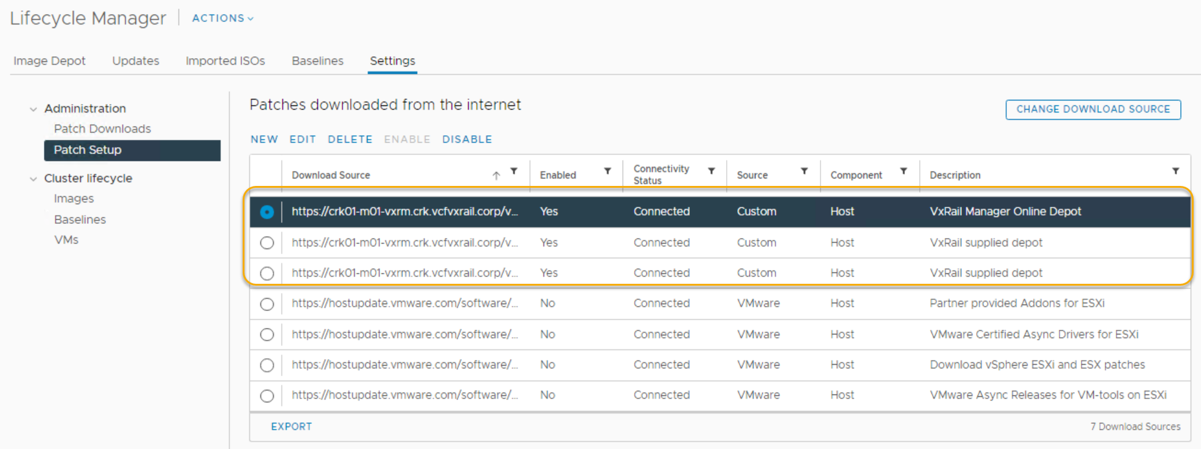Open the ACTIONS dropdown menu
The image size is (1201, 449).
tap(222, 18)
